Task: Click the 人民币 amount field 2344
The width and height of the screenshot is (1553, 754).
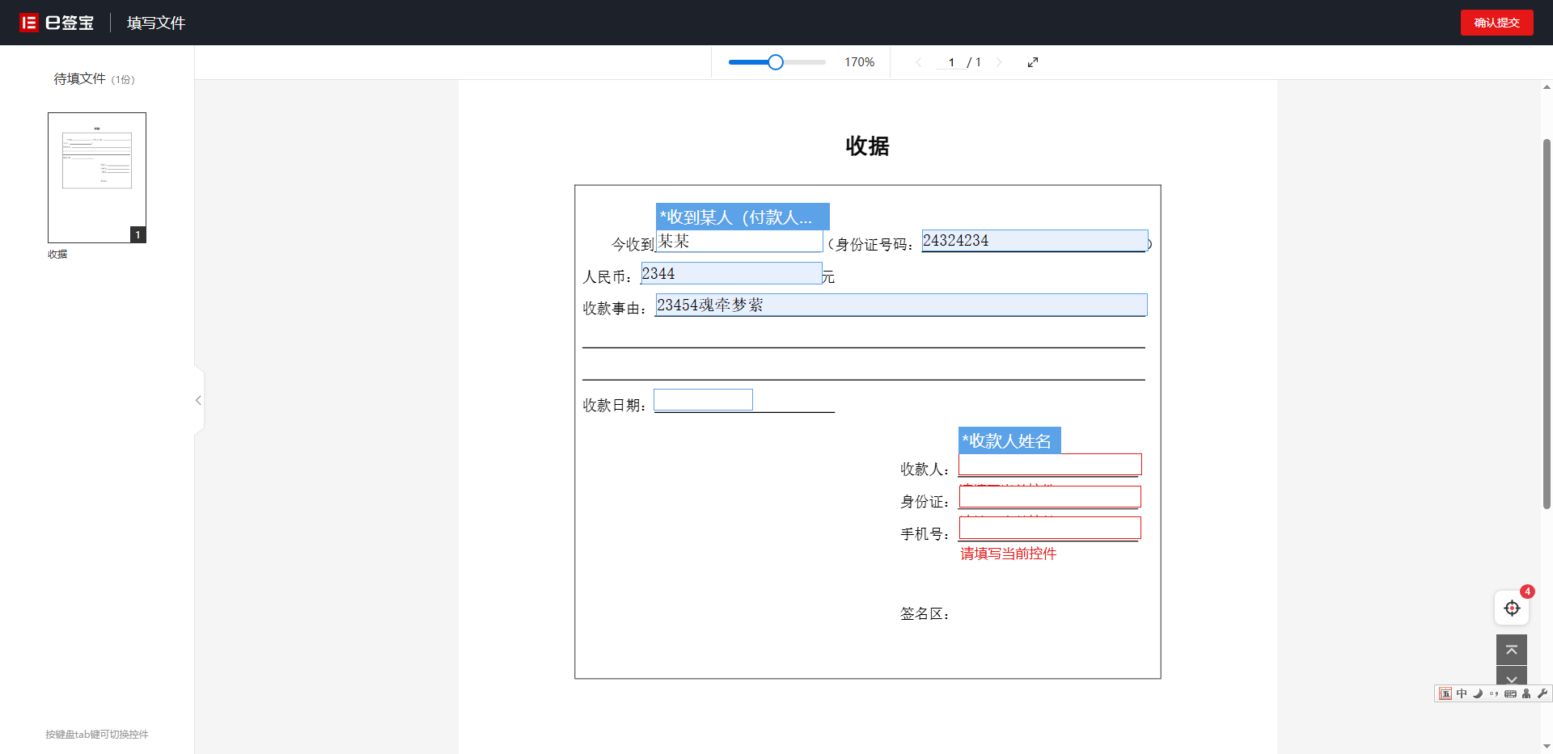Action: pos(731,273)
